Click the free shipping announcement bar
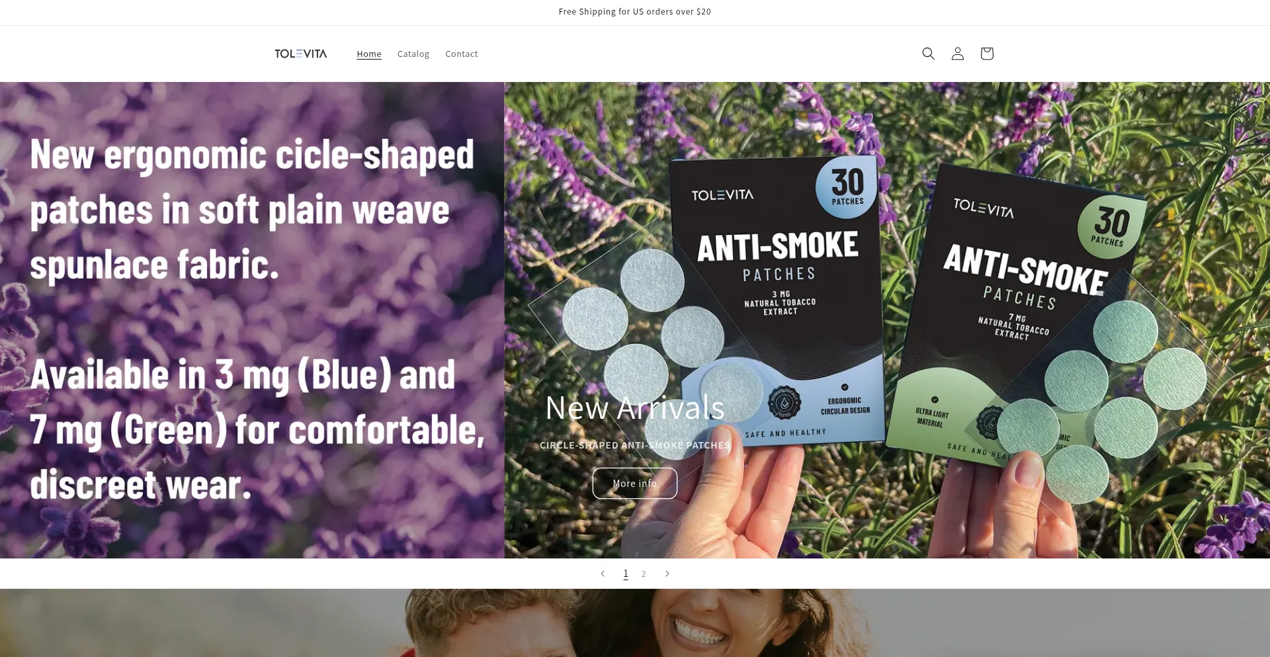The height and width of the screenshot is (657, 1270). (x=635, y=12)
